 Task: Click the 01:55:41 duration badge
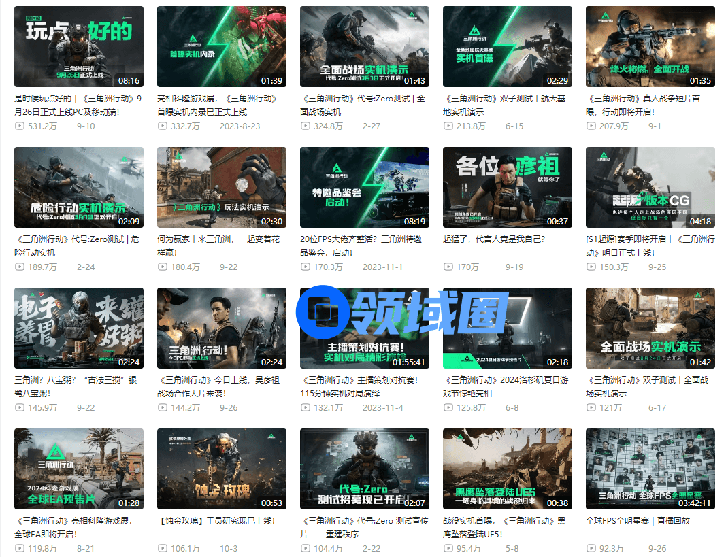tap(408, 362)
